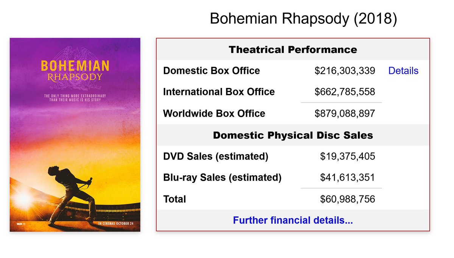The image size is (454, 258).
Task: Click the Domestic Box Office label
Action: (x=211, y=71)
